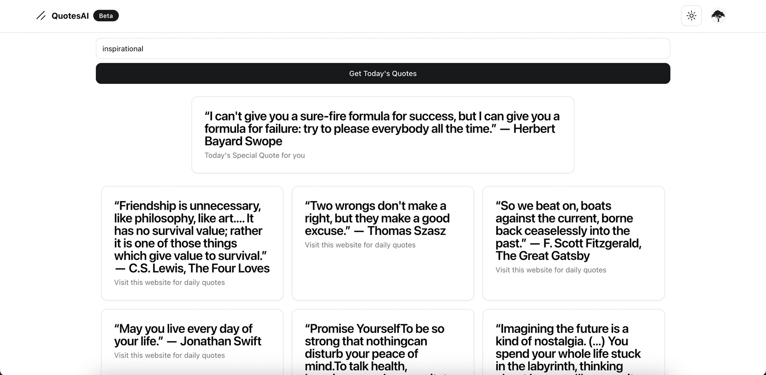Viewport: 766px width, 375px height.
Task: Click the QuotesAI brand name
Action: [70, 16]
